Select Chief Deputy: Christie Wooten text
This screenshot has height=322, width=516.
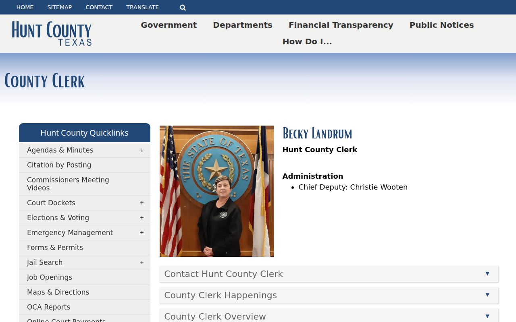coord(353,187)
